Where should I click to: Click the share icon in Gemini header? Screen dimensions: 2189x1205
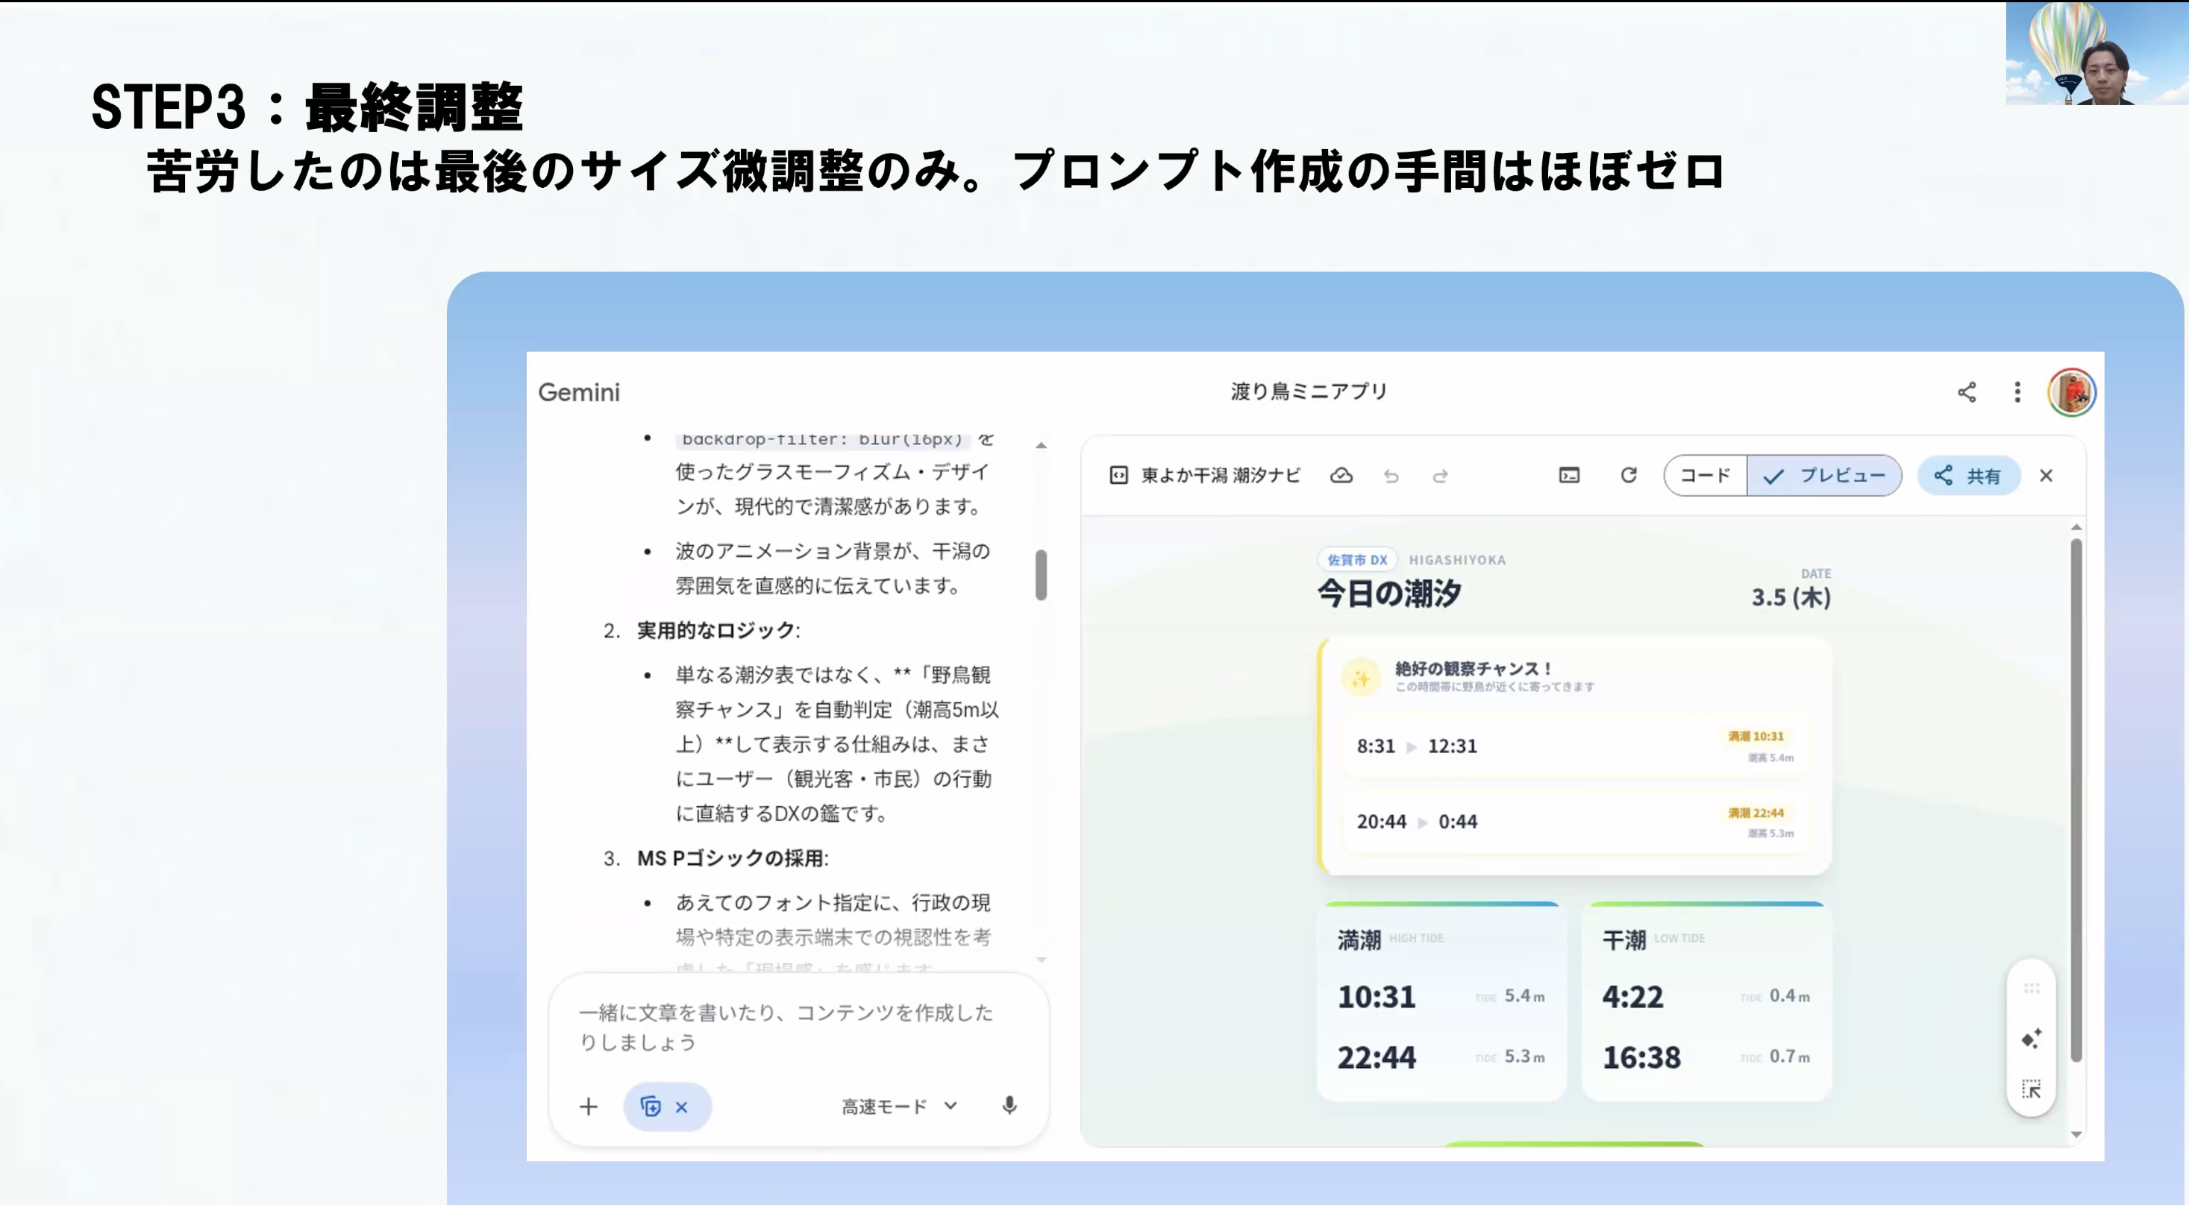point(1967,391)
